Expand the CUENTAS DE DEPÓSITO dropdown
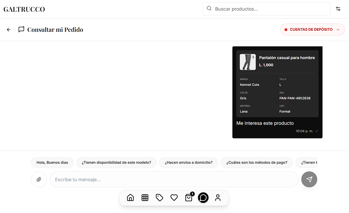The width and height of the screenshot is (349, 213). (x=312, y=29)
